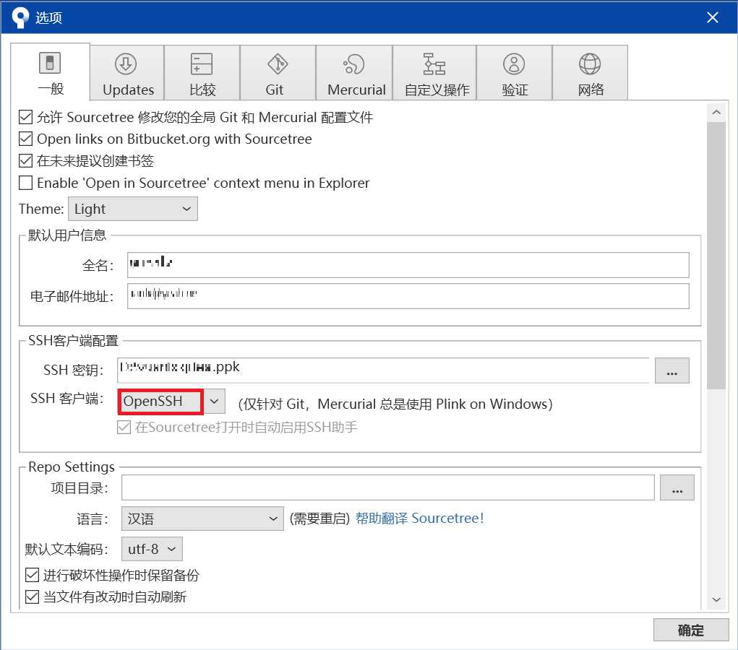Browse for SSH key file button
738x650 pixels.
tap(672, 370)
